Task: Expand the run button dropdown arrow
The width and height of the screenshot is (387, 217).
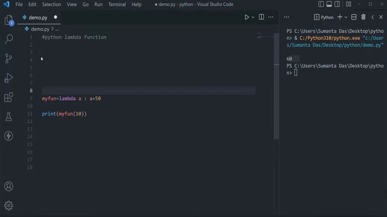Action: [x=253, y=17]
